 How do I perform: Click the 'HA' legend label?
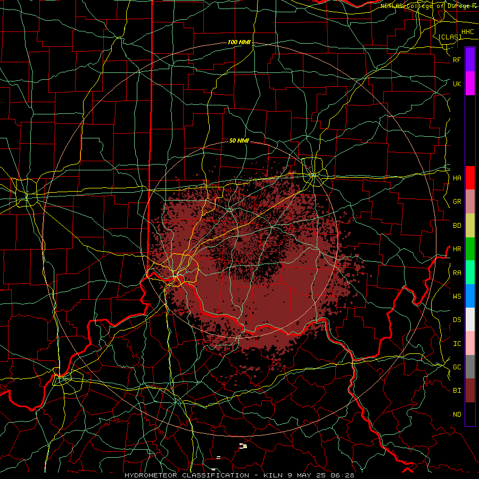click(x=457, y=178)
